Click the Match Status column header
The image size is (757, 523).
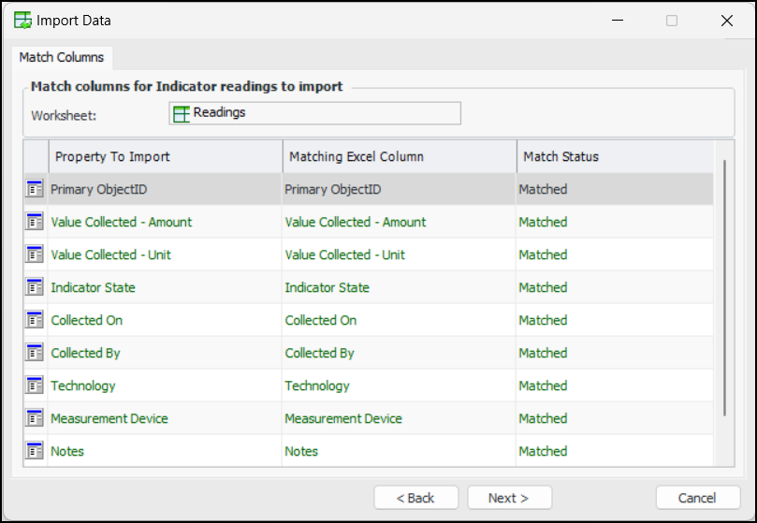click(614, 156)
